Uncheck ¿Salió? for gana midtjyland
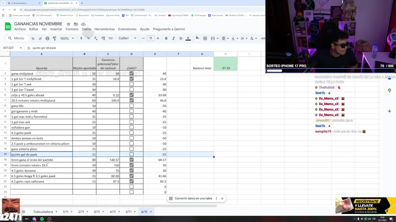Screen dimensions: 396x222 (x=131, y=73)
